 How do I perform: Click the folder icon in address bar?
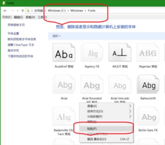click(28, 10)
